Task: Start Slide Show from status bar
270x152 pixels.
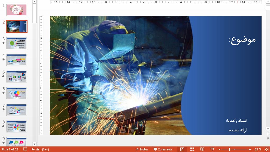Action: click(x=212, y=149)
